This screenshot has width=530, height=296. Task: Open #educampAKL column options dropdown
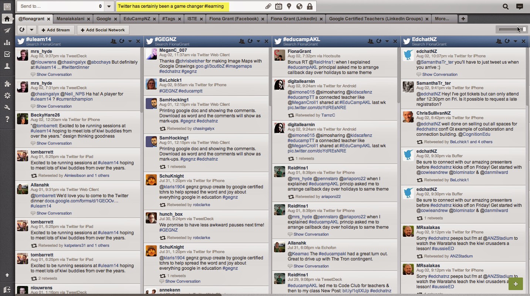point(387,41)
